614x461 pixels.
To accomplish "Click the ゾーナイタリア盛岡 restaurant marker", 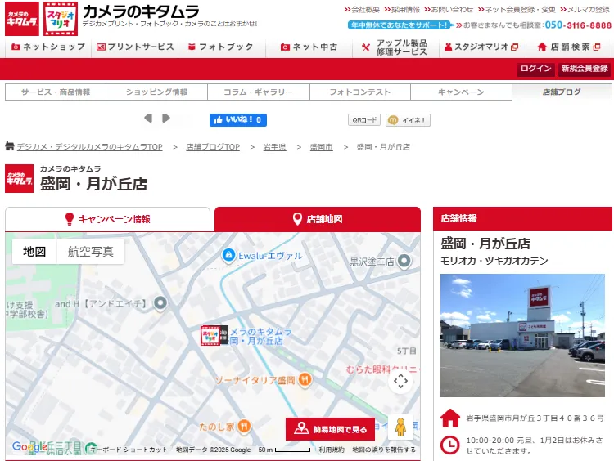I will coord(305,379).
